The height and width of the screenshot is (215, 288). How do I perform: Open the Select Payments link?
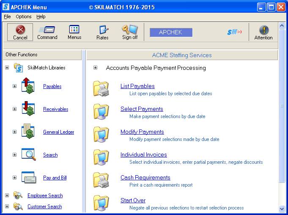click(142, 109)
